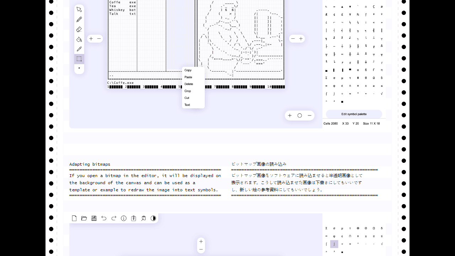Click plus button left of the canvas
Viewport: 455px width, 256px height.
point(91,39)
